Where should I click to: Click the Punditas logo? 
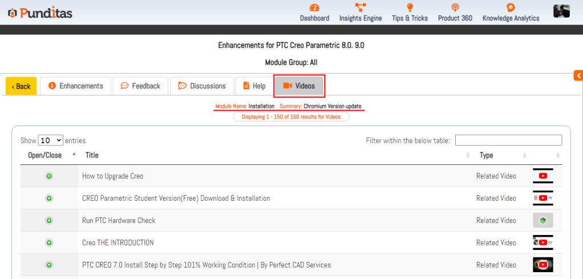tap(40, 13)
